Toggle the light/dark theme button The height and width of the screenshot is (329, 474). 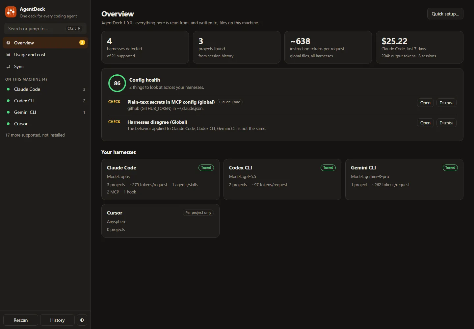82,320
